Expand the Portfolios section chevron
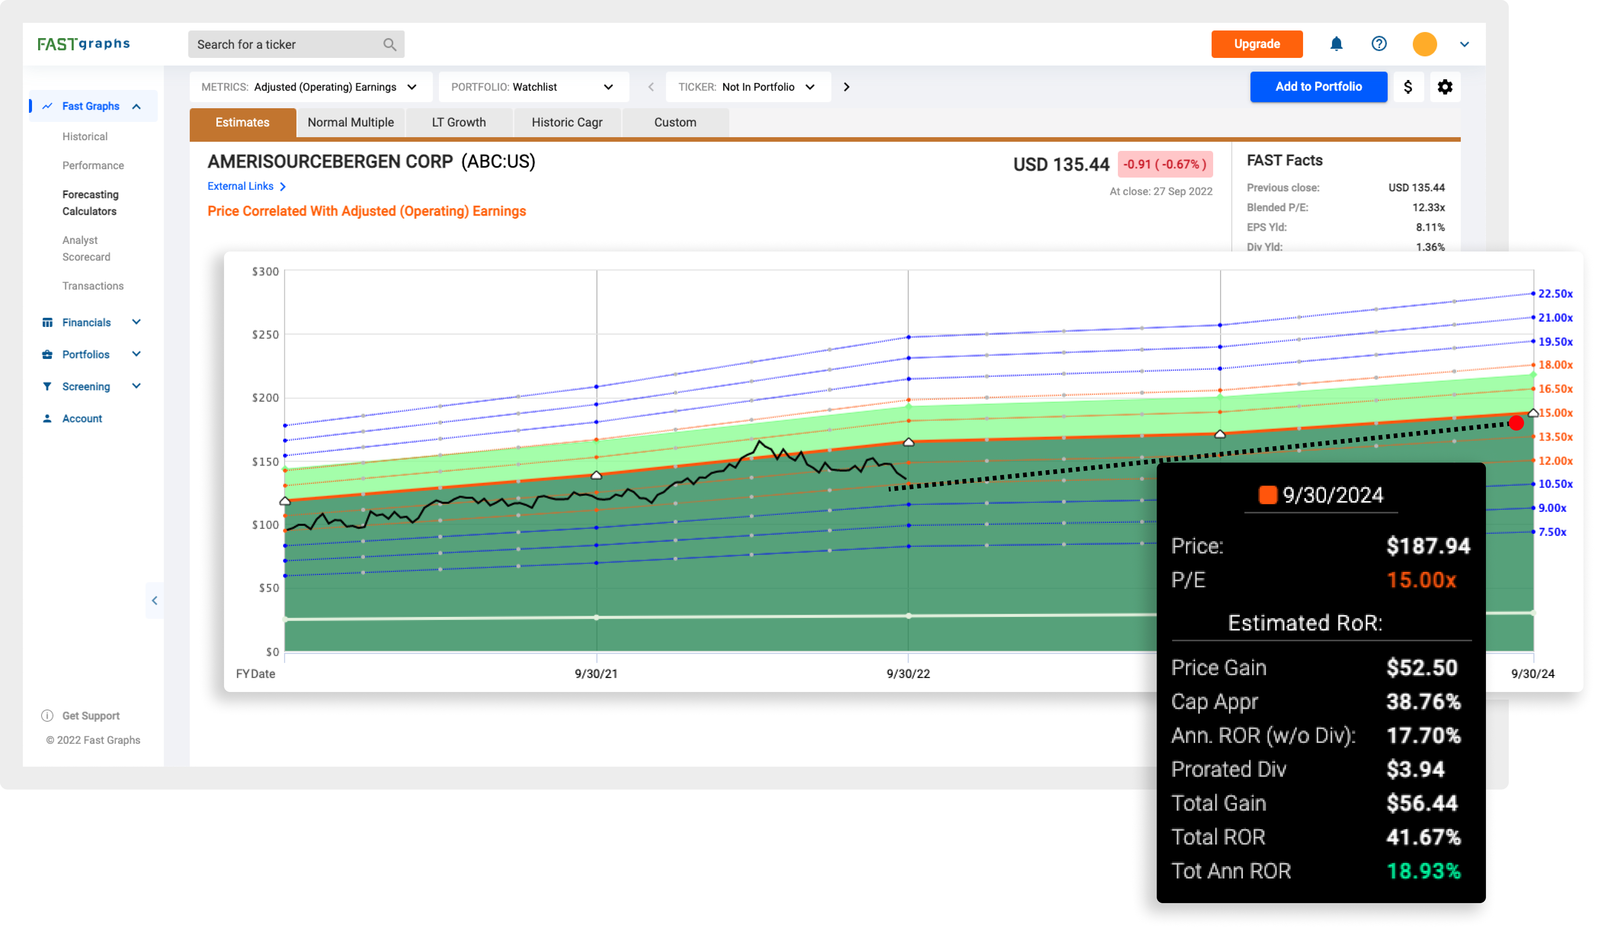The height and width of the screenshot is (929, 1601). pos(136,354)
